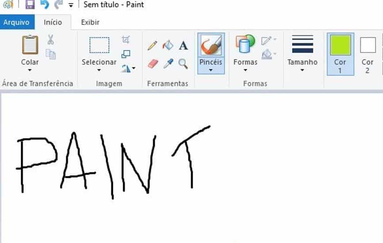Switch to the Exibir tab

click(x=90, y=22)
